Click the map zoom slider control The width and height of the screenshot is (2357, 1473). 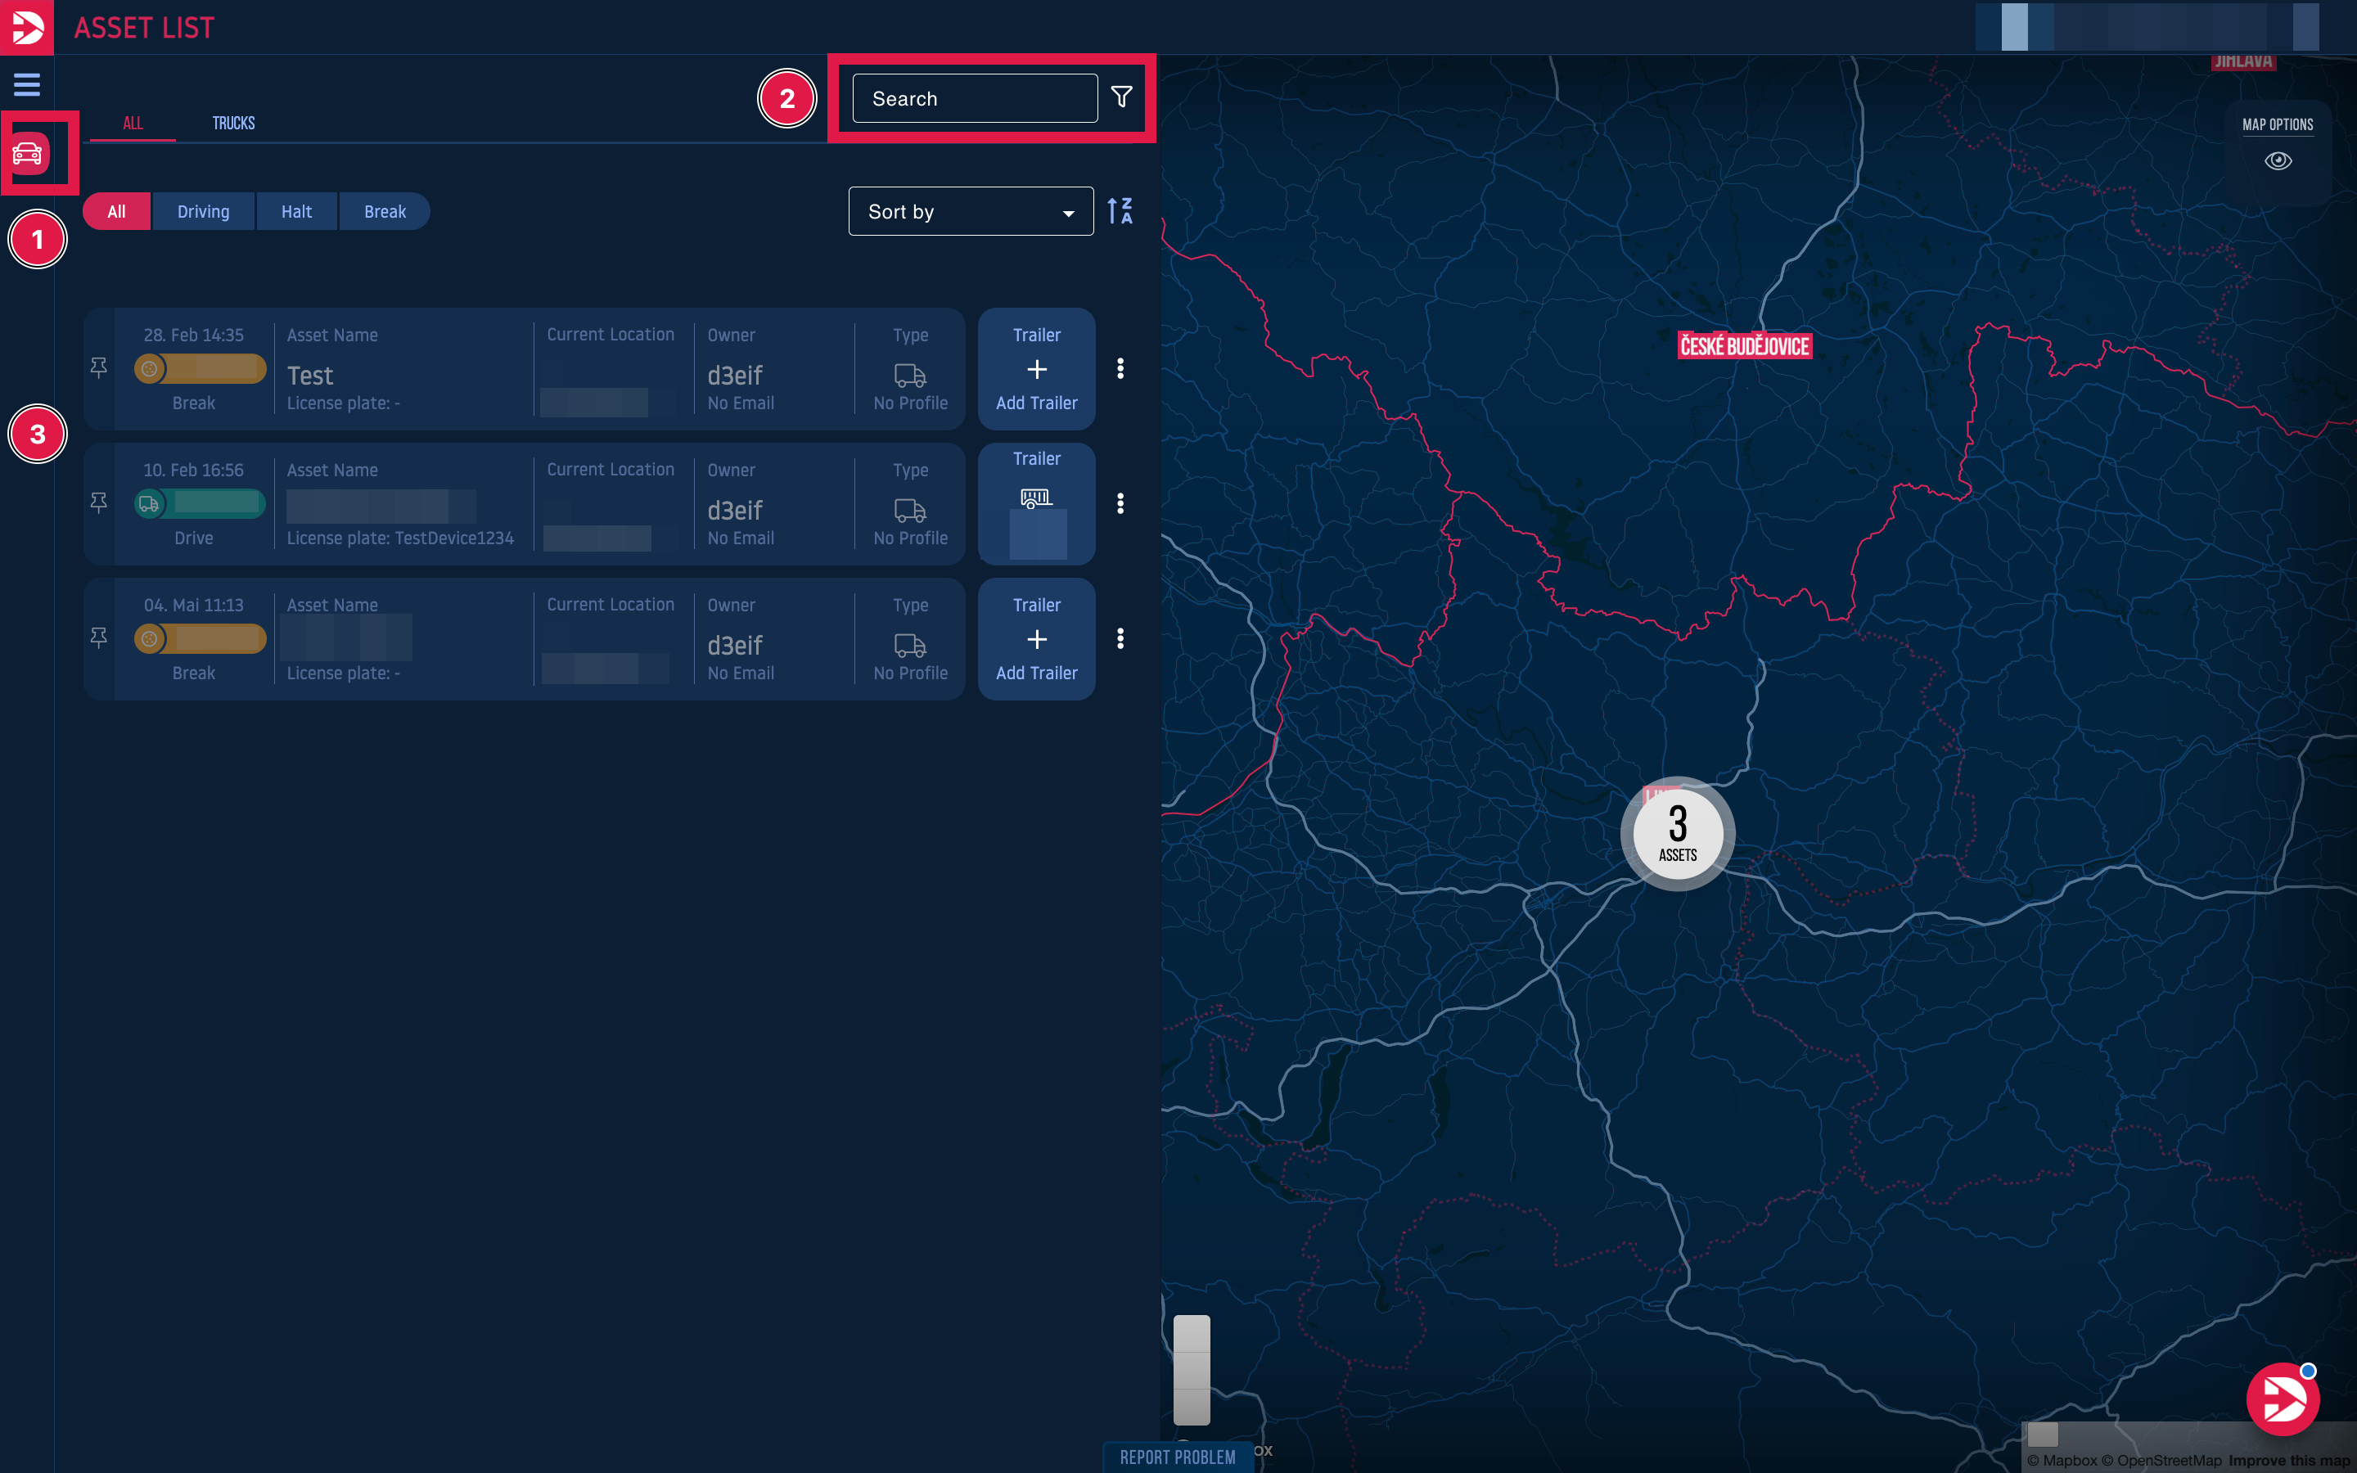tap(1191, 1370)
